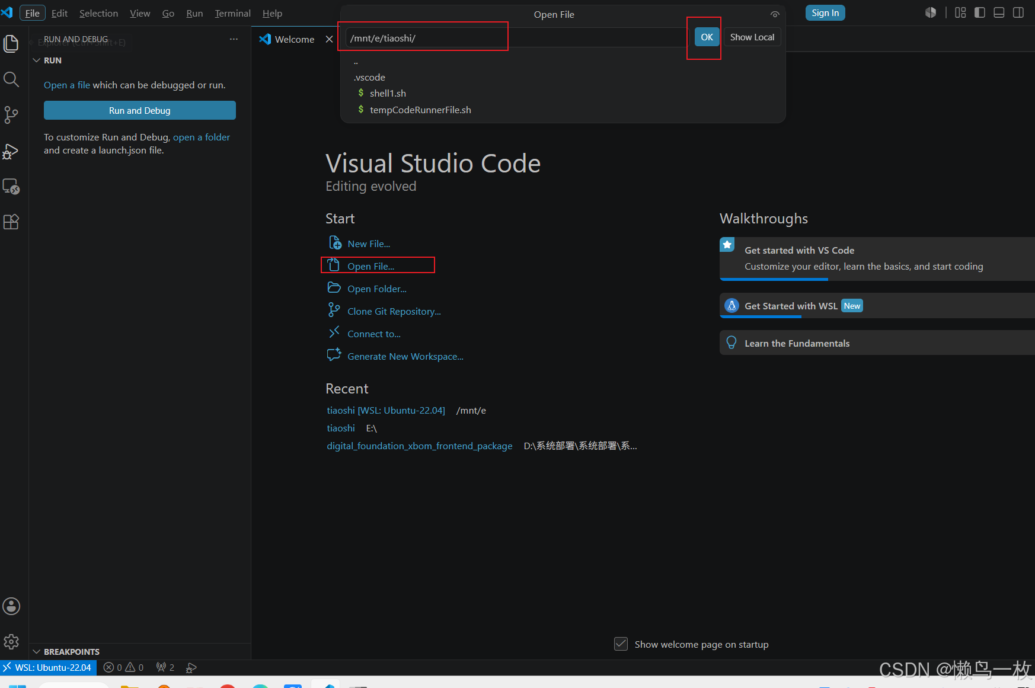Open the Source Control view

pyautogui.click(x=11, y=115)
